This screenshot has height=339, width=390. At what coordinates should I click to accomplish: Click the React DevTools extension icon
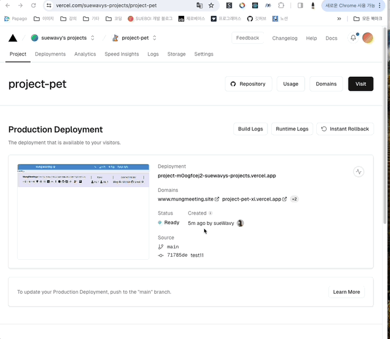click(x=255, y=5)
